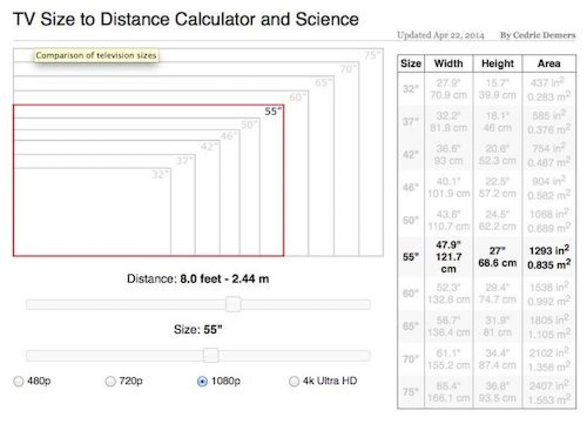Image resolution: width=587 pixels, height=424 pixels.
Task: Click the Area column header
Action: [549, 63]
